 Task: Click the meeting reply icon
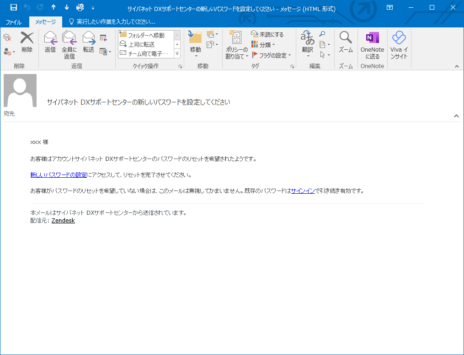click(103, 38)
